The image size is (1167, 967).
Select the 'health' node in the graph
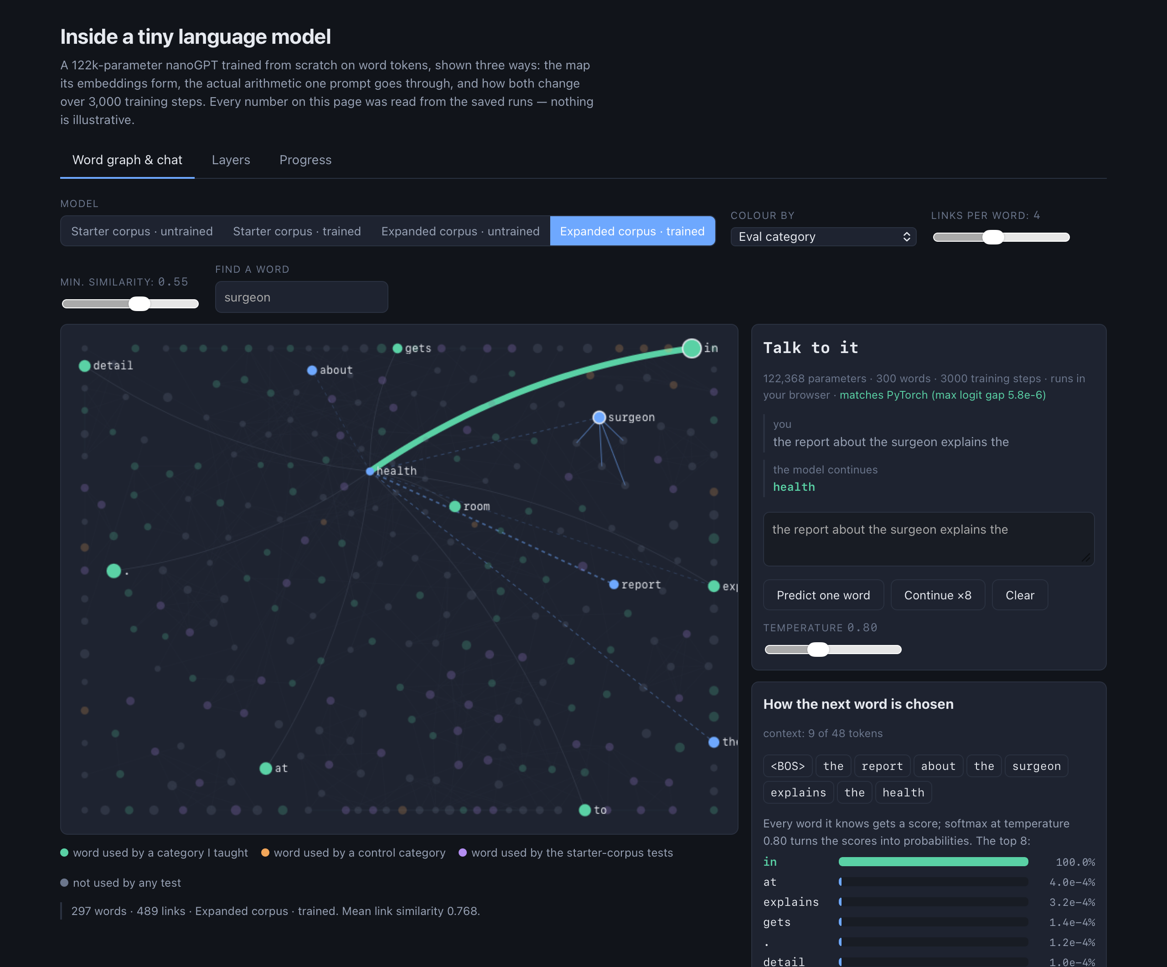click(371, 472)
